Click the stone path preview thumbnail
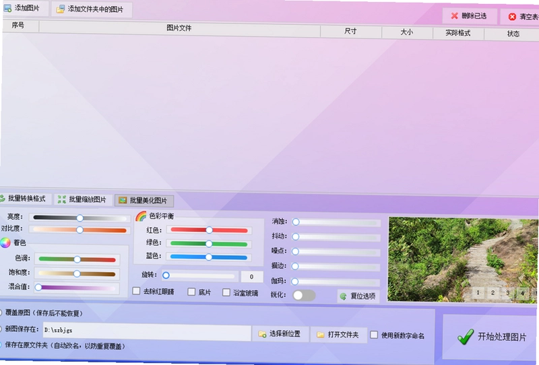The width and height of the screenshot is (539, 365). pyautogui.click(x=463, y=260)
